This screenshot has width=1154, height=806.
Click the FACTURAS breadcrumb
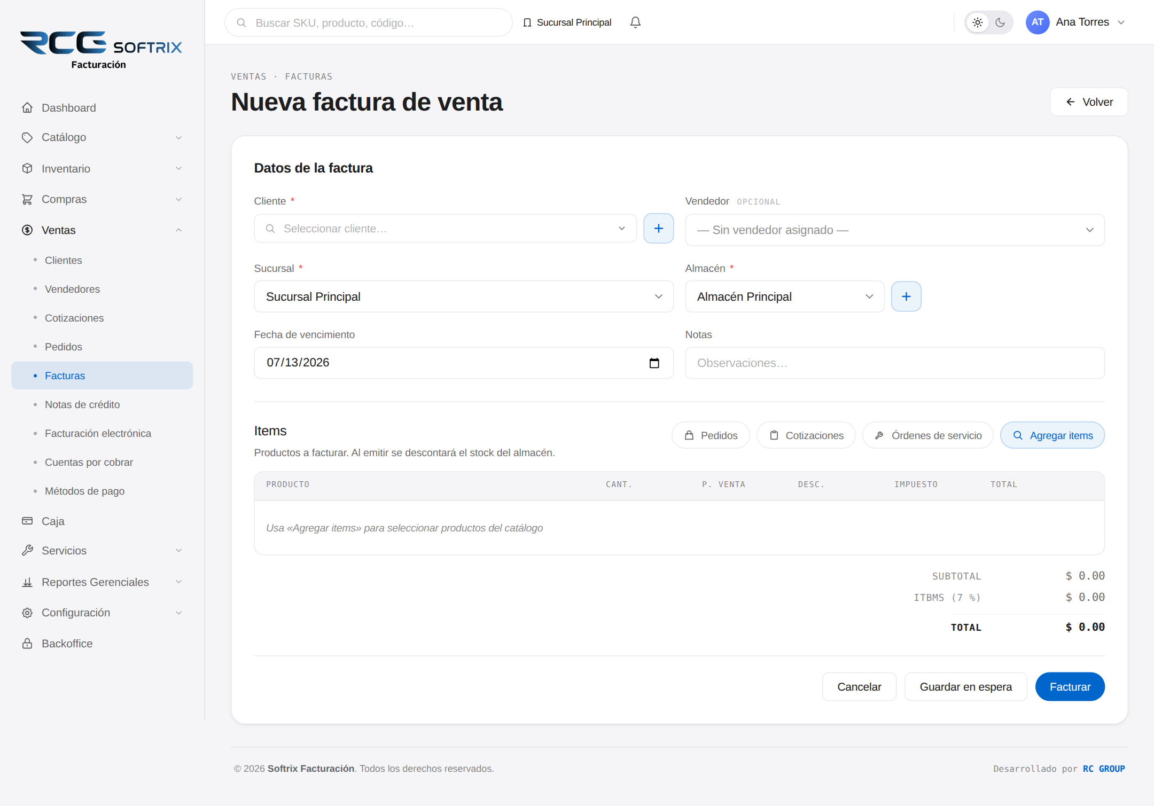(309, 77)
